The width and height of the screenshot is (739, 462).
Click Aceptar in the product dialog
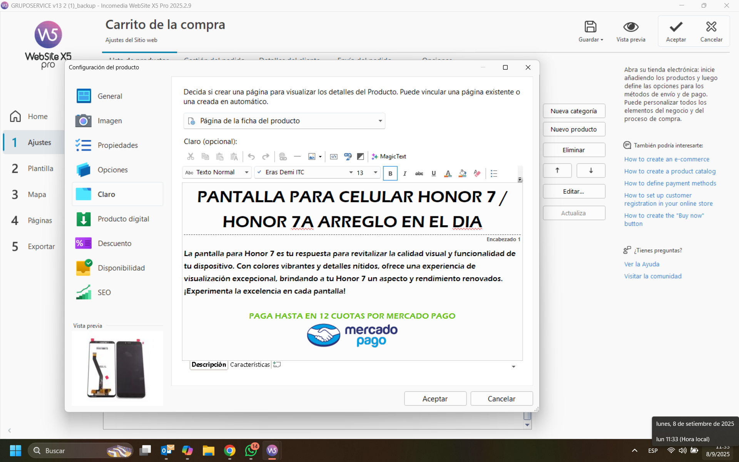435,399
